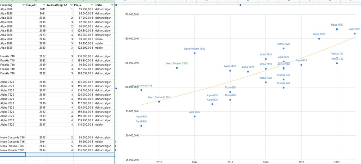This screenshot has height=164, width=361.
Task: Select the price cell 130.000,00 €
Action: point(84,56)
